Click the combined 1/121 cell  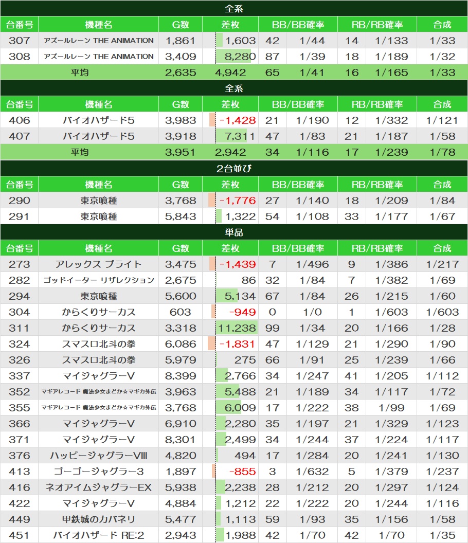[x=442, y=120]
